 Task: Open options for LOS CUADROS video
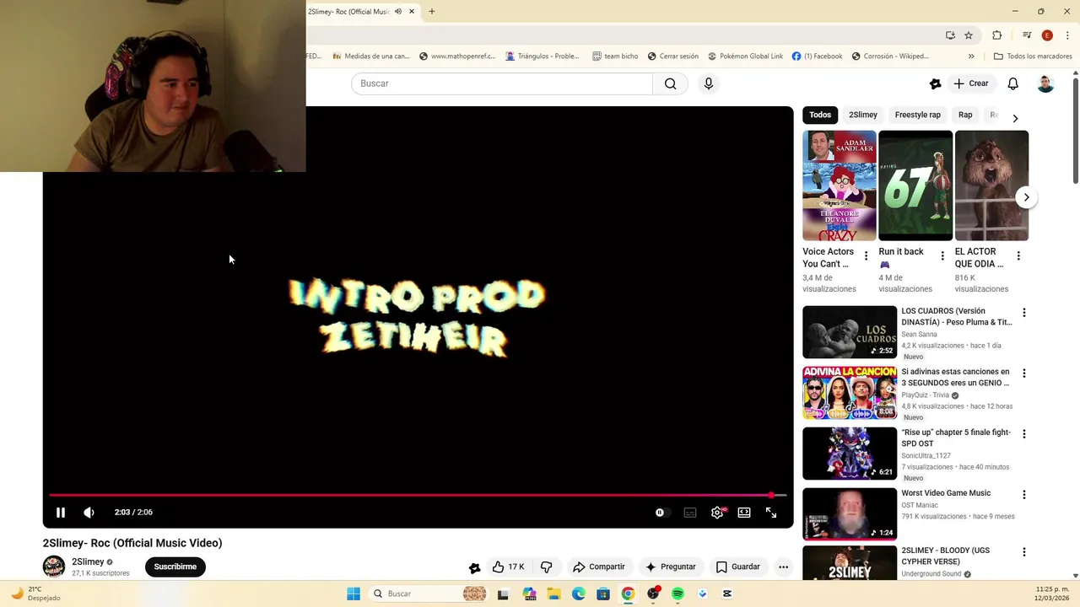point(1024,313)
